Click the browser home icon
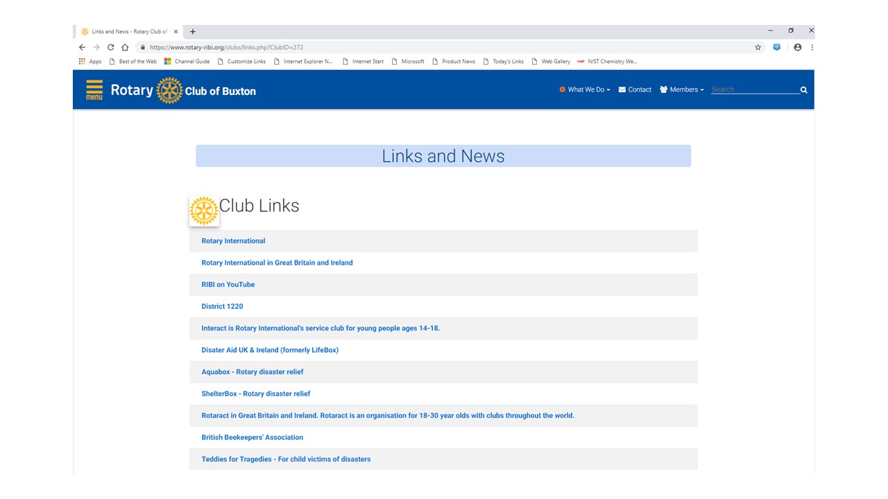This screenshot has height=499, width=888. tap(125, 47)
